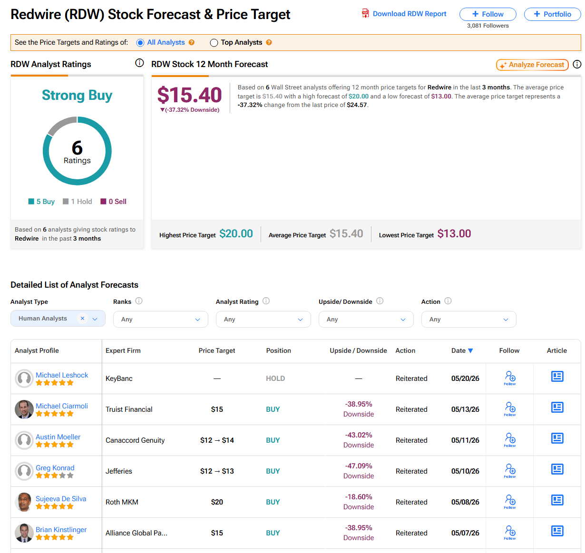Add RDW via Portfolio button
The image size is (585, 553).
pyautogui.click(x=553, y=14)
